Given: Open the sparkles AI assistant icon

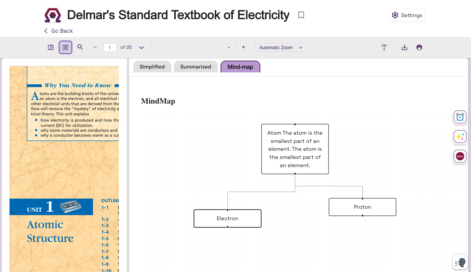Looking at the screenshot, I should point(460,137).
